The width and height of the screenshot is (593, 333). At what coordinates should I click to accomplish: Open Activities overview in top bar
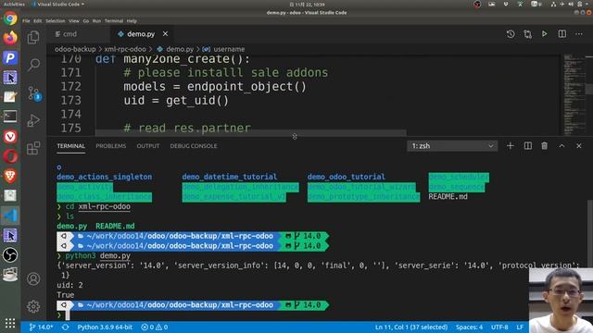[x=14, y=4]
